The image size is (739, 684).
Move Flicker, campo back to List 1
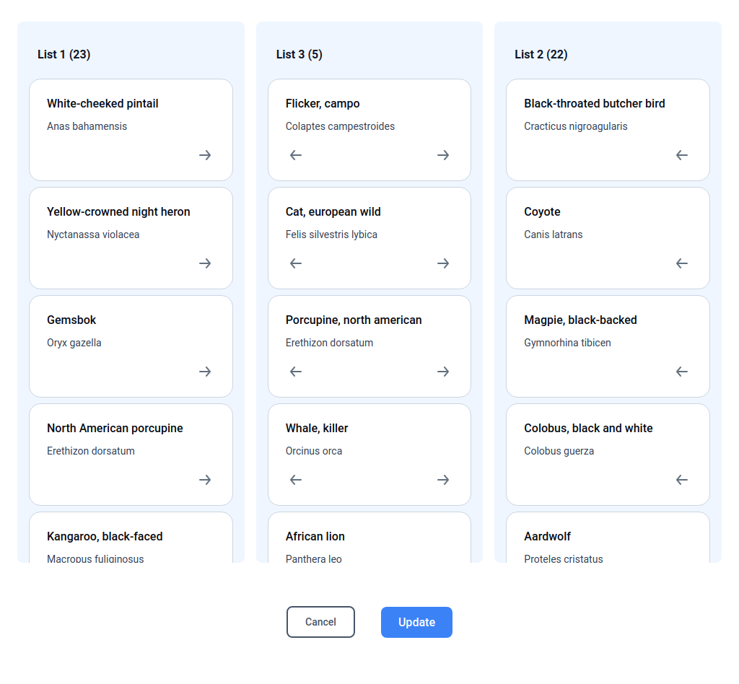point(295,155)
